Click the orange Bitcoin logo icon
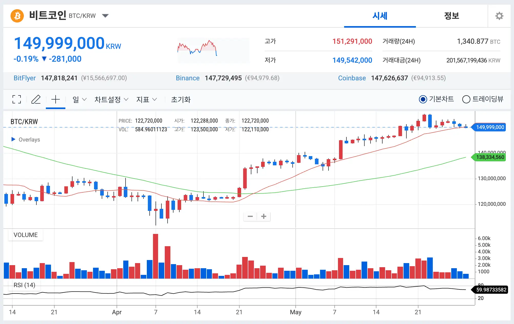514x324 pixels. point(17,16)
